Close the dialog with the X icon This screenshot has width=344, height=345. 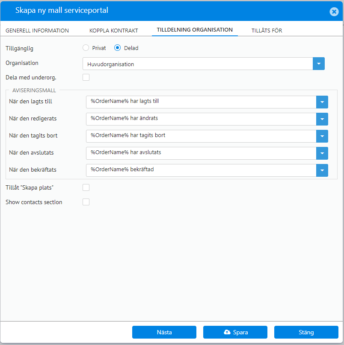point(334,12)
